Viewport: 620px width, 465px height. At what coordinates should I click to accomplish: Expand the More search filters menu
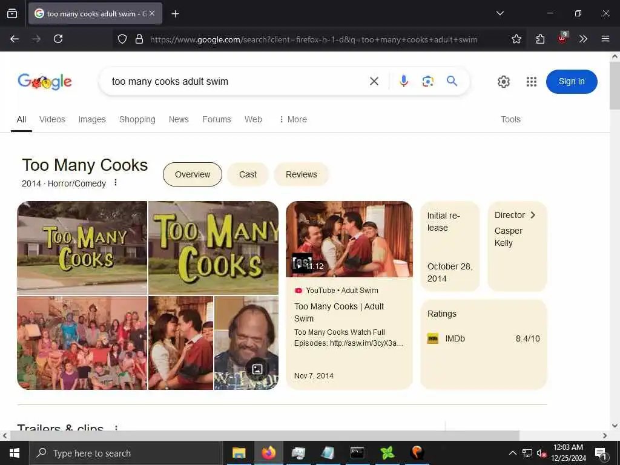(x=293, y=119)
